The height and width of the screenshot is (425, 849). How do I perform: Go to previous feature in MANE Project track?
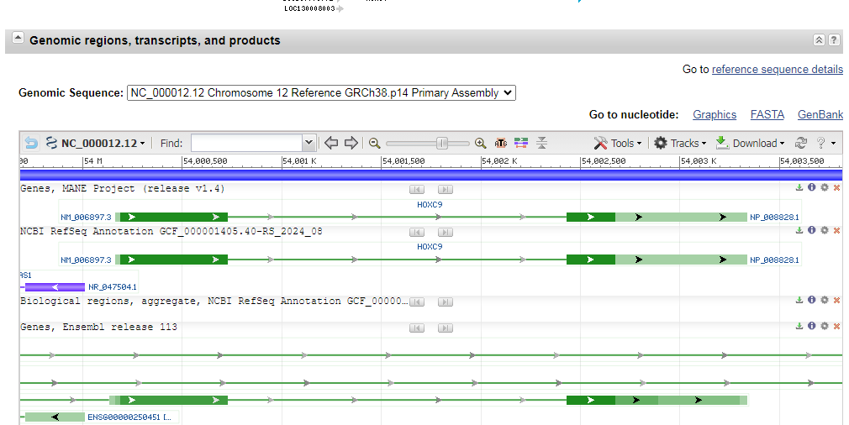tap(417, 189)
